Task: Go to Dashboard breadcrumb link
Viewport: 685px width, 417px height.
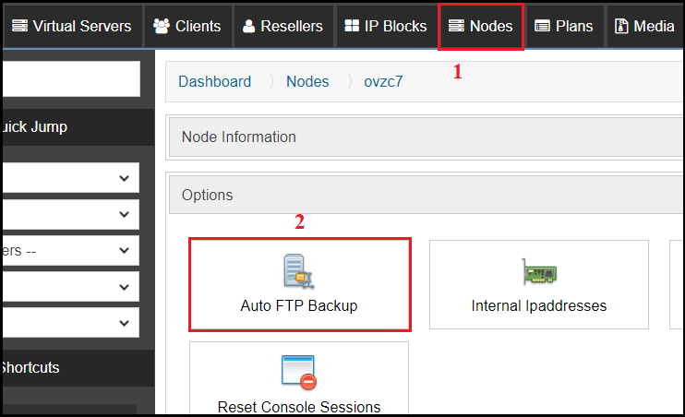Action: (214, 82)
